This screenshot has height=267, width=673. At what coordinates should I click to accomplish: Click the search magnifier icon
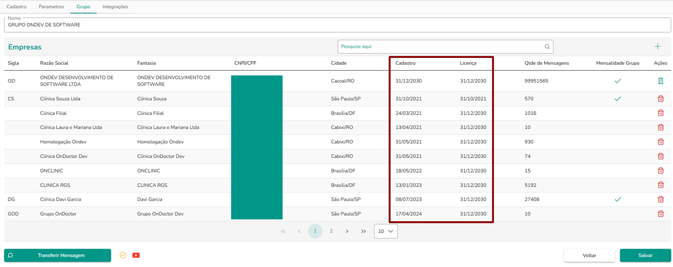coord(547,47)
